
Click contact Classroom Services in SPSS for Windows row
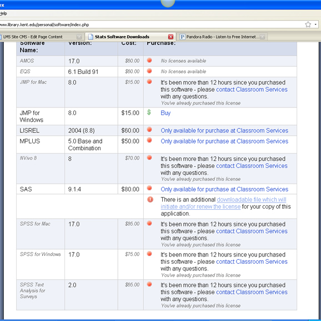pyautogui.click(x=252, y=261)
